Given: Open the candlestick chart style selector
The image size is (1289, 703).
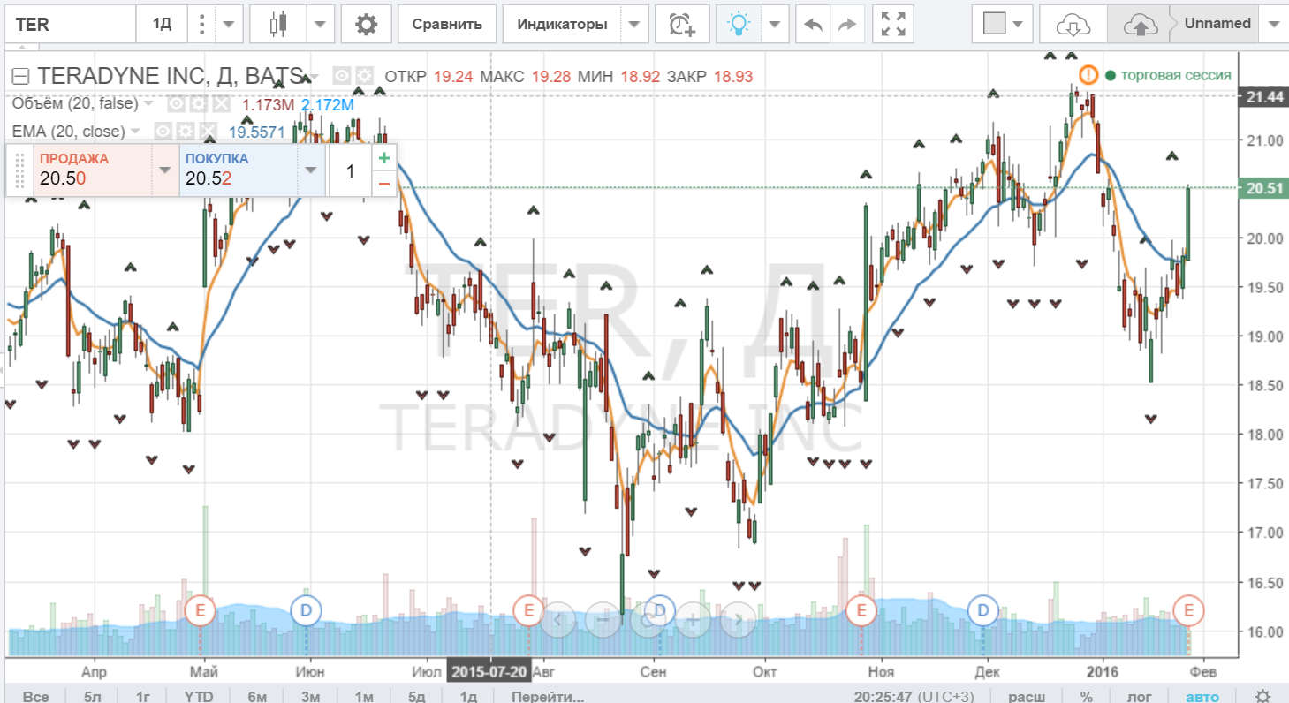Looking at the screenshot, I should pos(279,24).
